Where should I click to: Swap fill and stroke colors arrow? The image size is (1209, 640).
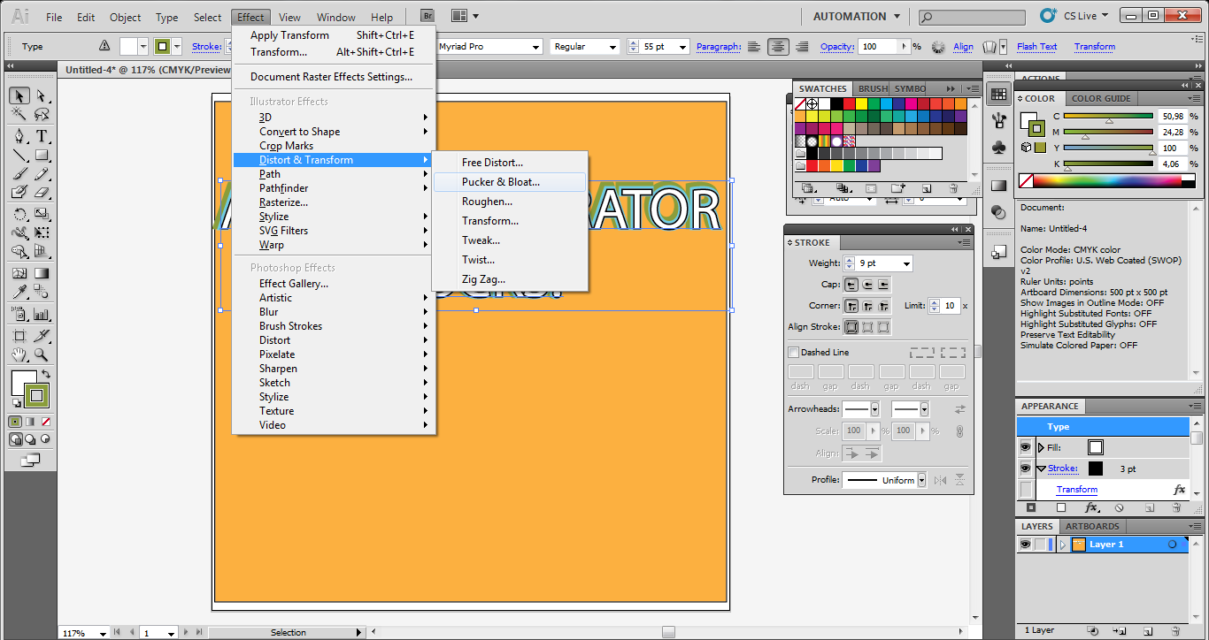(x=45, y=375)
